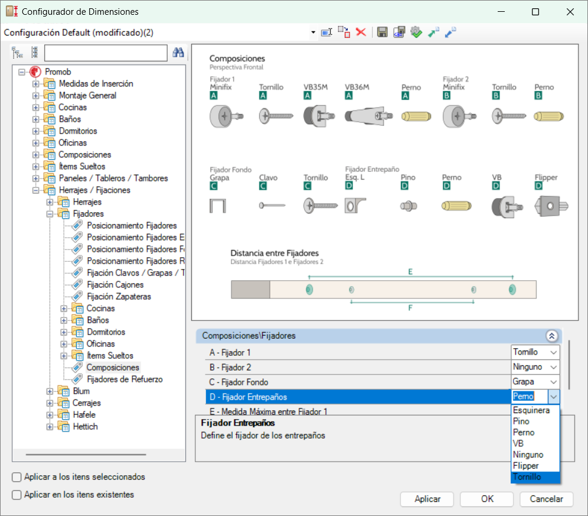The height and width of the screenshot is (516, 588).
Task: Pick Flipper from the dropdown list
Action: click(535, 466)
